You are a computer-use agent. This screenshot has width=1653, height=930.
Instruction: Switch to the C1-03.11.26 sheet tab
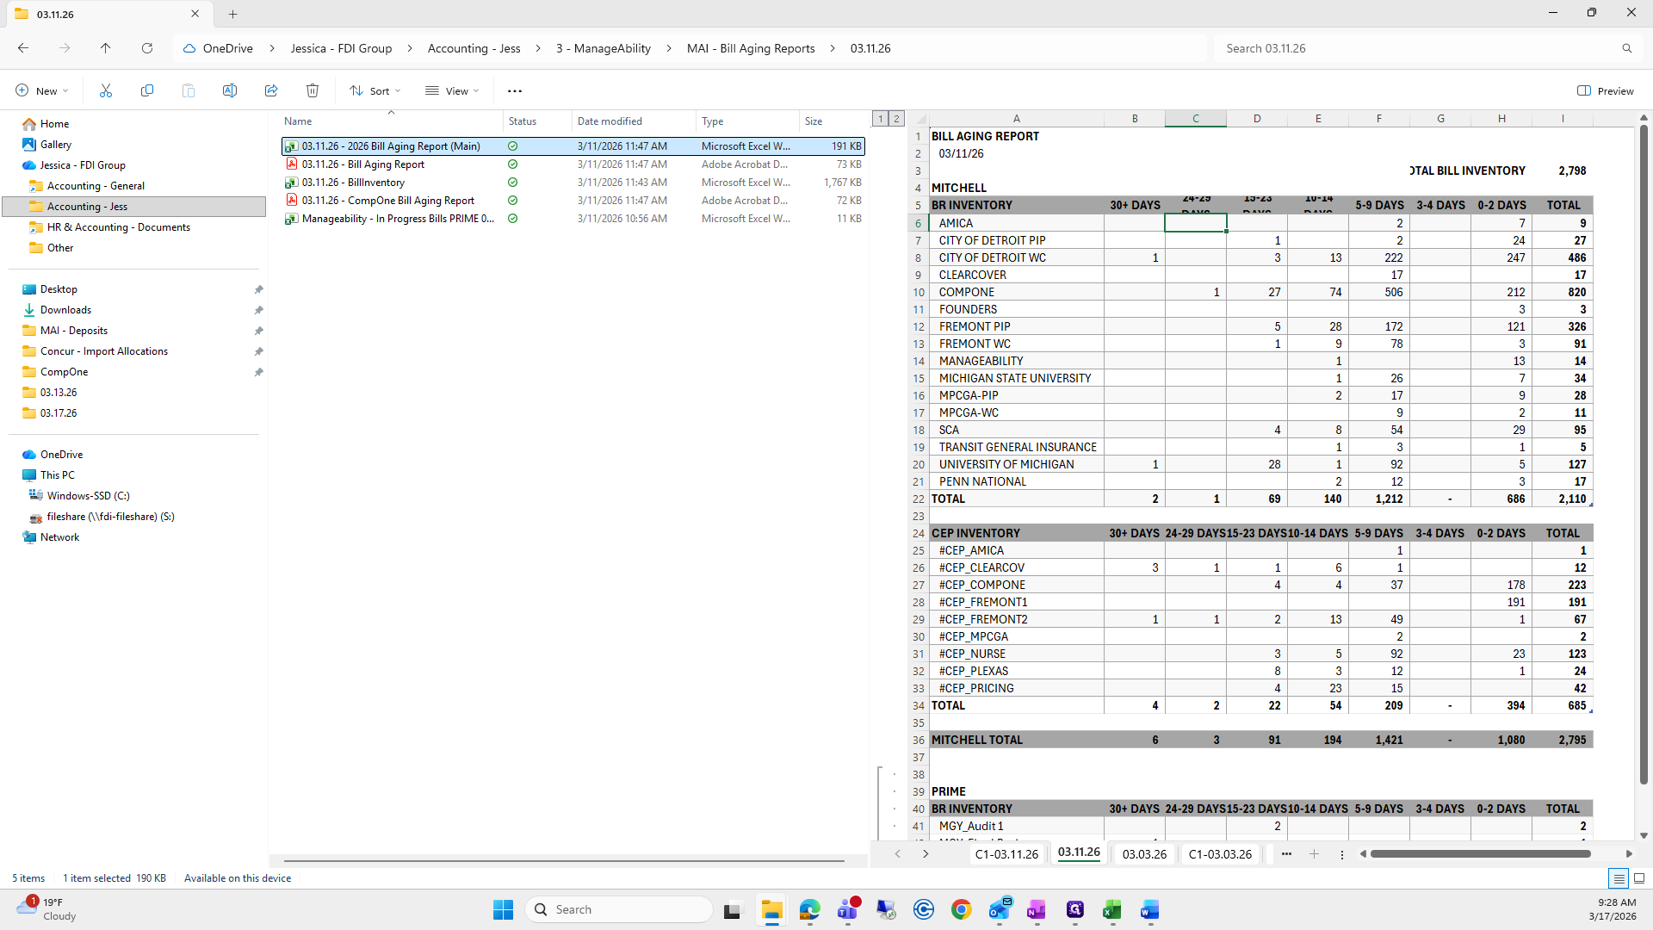point(1006,853)
